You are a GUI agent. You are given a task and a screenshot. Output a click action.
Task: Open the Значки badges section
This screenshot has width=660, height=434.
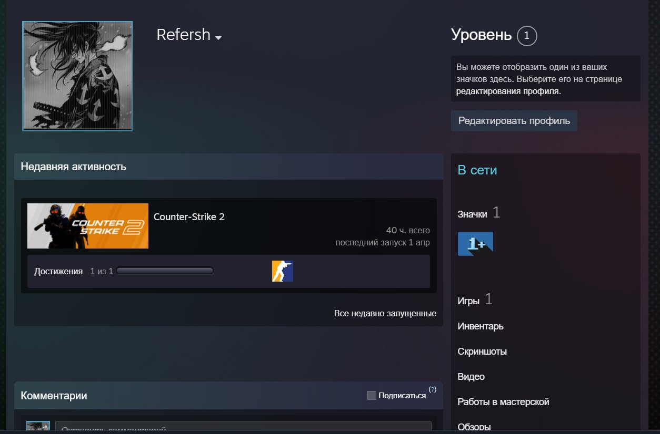click(472, 214)
